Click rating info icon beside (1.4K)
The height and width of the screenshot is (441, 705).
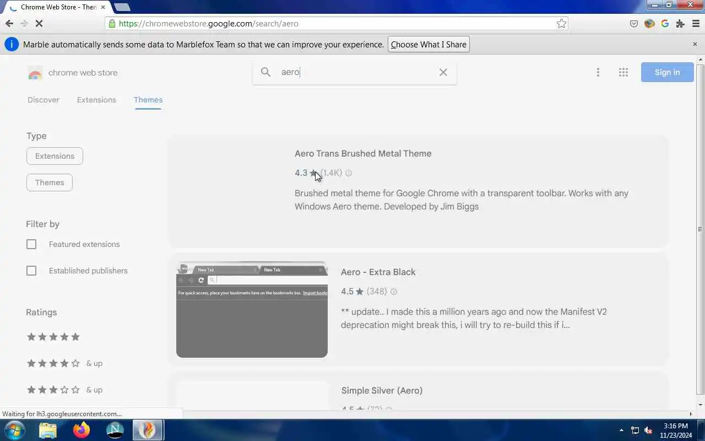349,173
